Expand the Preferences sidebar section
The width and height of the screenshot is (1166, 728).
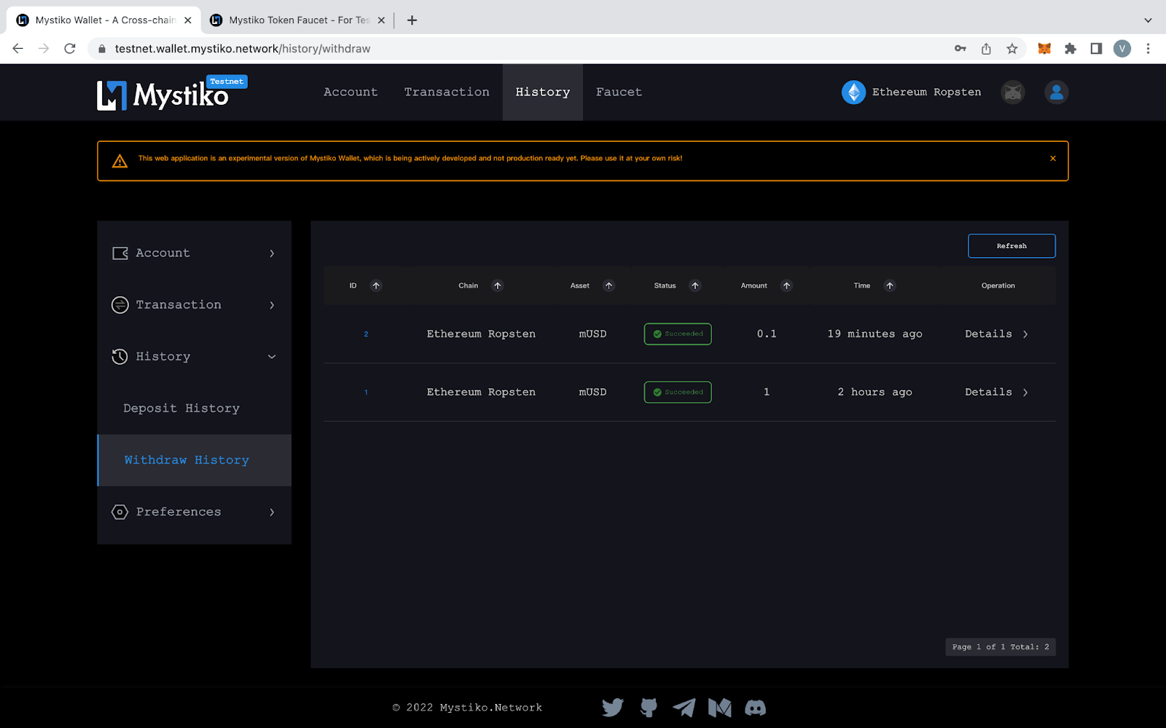[194, 512]
